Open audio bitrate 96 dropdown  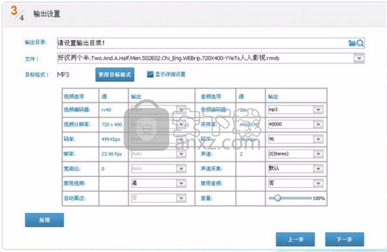(318, 139)
